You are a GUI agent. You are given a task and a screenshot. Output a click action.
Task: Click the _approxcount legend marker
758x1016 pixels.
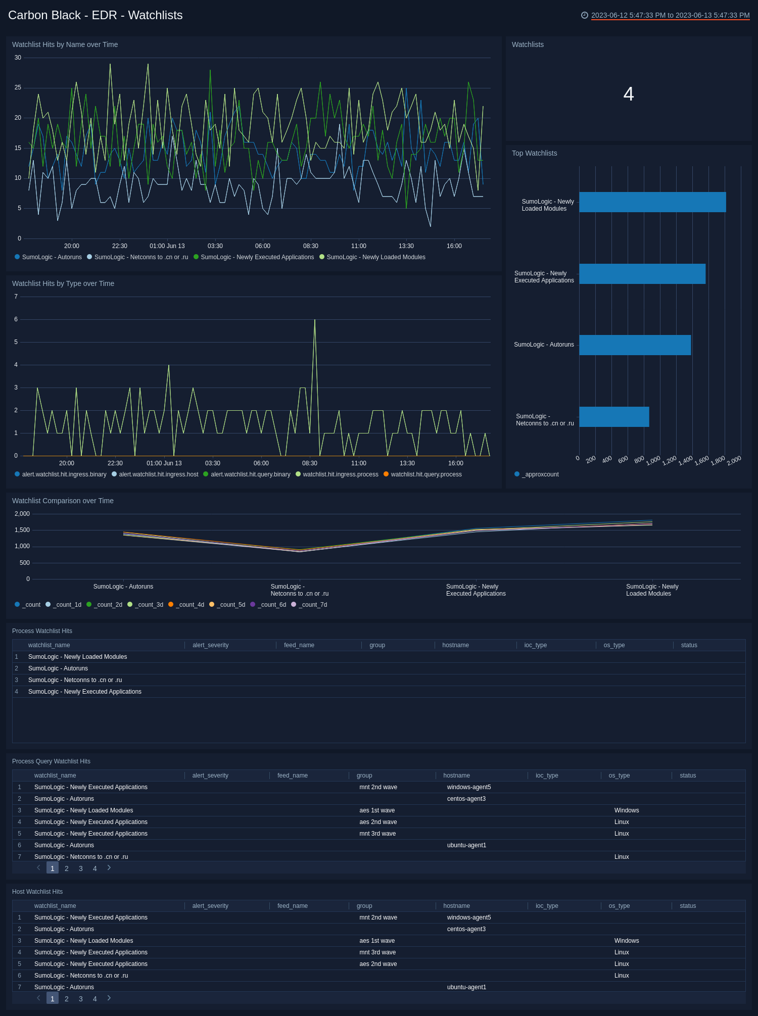click(517, 474)
